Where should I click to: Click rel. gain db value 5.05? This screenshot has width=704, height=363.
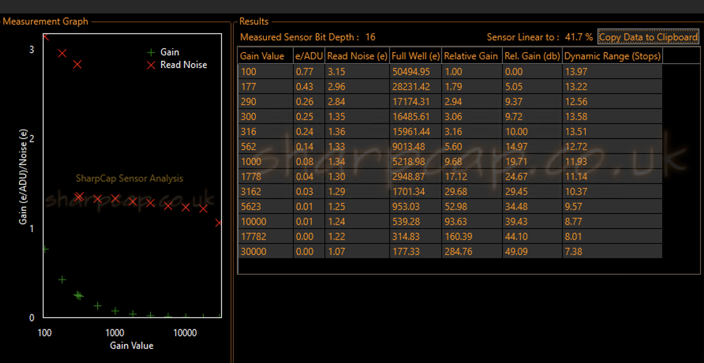point(532,86)
